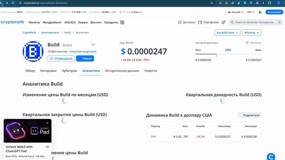Viewport: 285px width, 160px height.
Task: Bookmark this page with the star icon
Action: point(212,3)
